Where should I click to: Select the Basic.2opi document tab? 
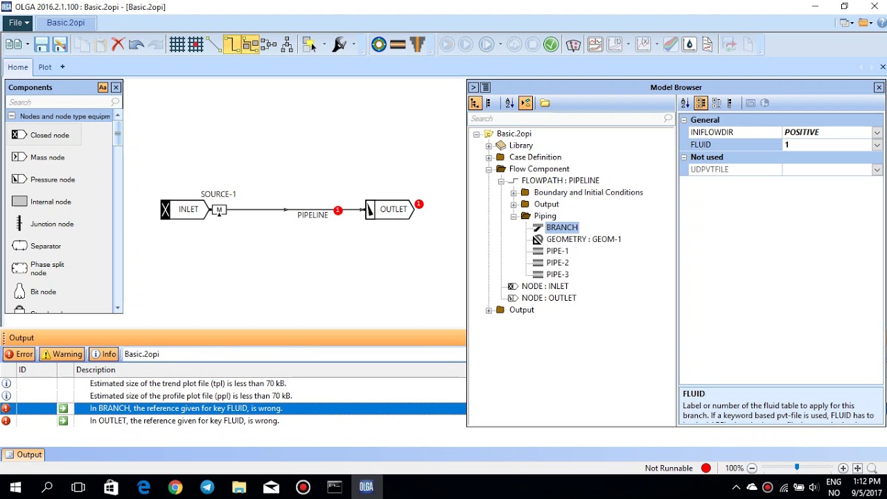pos(66,23)
